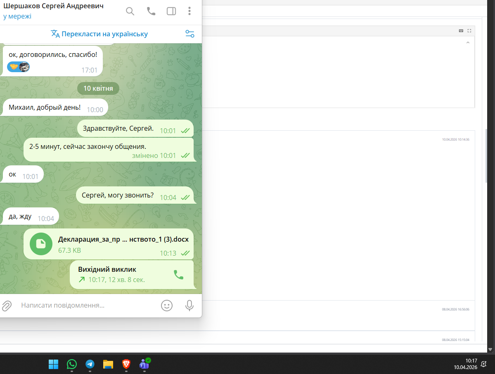
Task: Click timestamp '08.04.2026 16:56:06' in background window
Action: pos(455,309)
